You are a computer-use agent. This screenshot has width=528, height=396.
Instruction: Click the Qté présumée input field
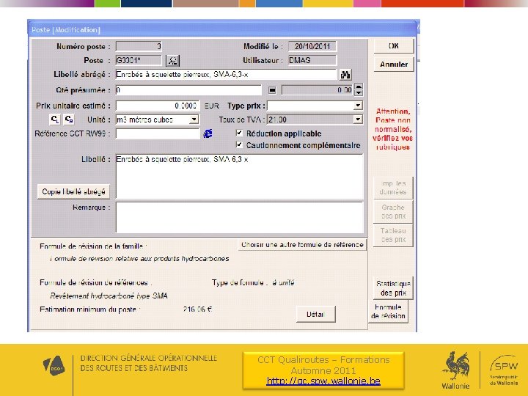pyautogui.click(x=188, y=90)
